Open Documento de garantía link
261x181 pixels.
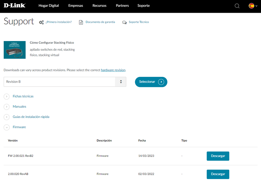pyautogui.click(x=100, y=22)
